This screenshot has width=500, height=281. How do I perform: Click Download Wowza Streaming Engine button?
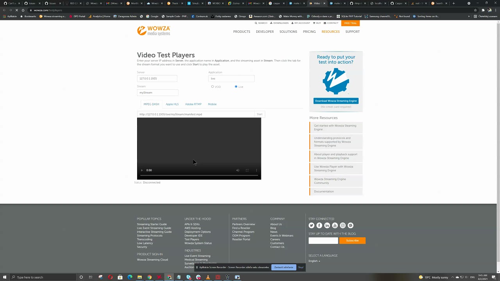336,101
